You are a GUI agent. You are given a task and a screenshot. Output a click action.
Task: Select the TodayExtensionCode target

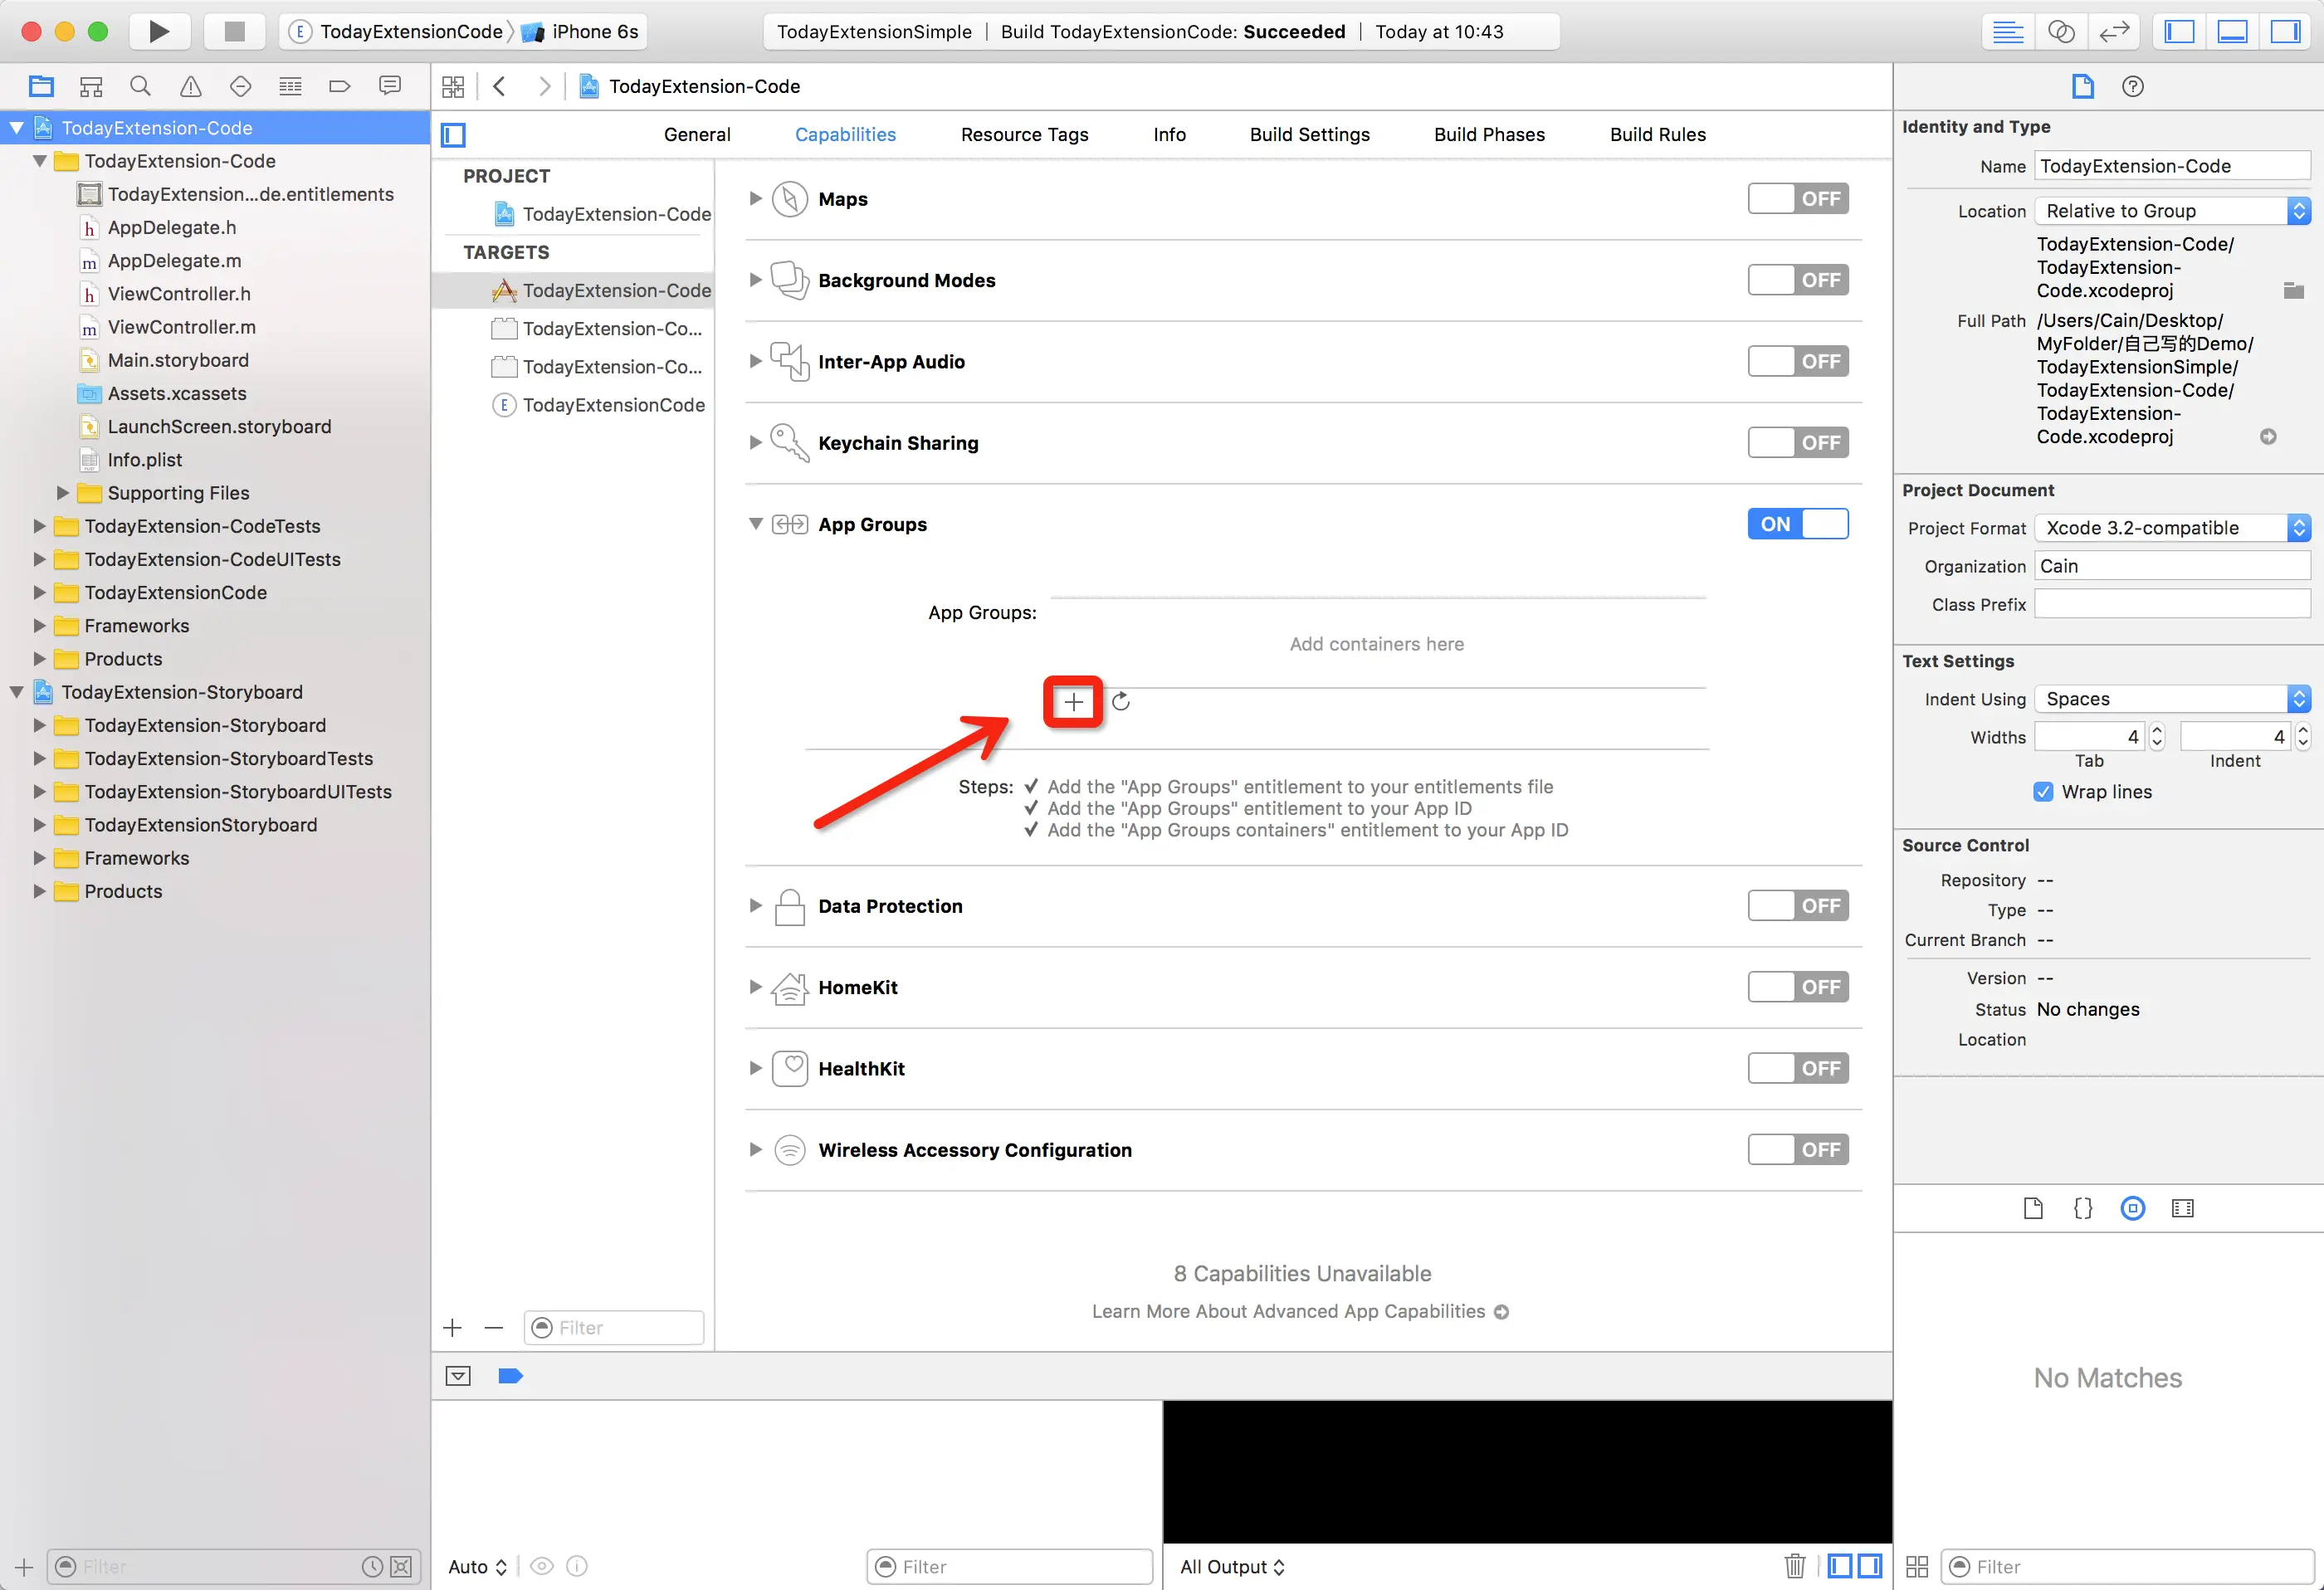pos(613,405)
